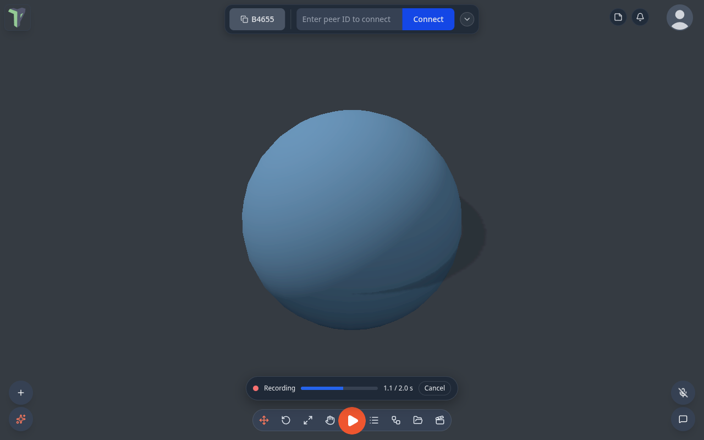Viewport: 704px width, 440px height.
Task: Toggle the muted microphone button
Action: coord(683,393)
